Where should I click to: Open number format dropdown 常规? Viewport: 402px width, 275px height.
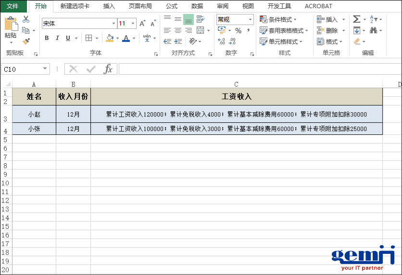click(x=250, y=20)
